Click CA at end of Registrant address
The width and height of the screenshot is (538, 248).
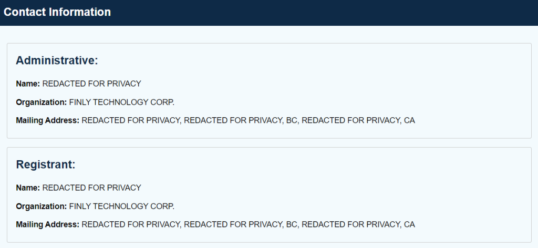[x=409, y=224]
